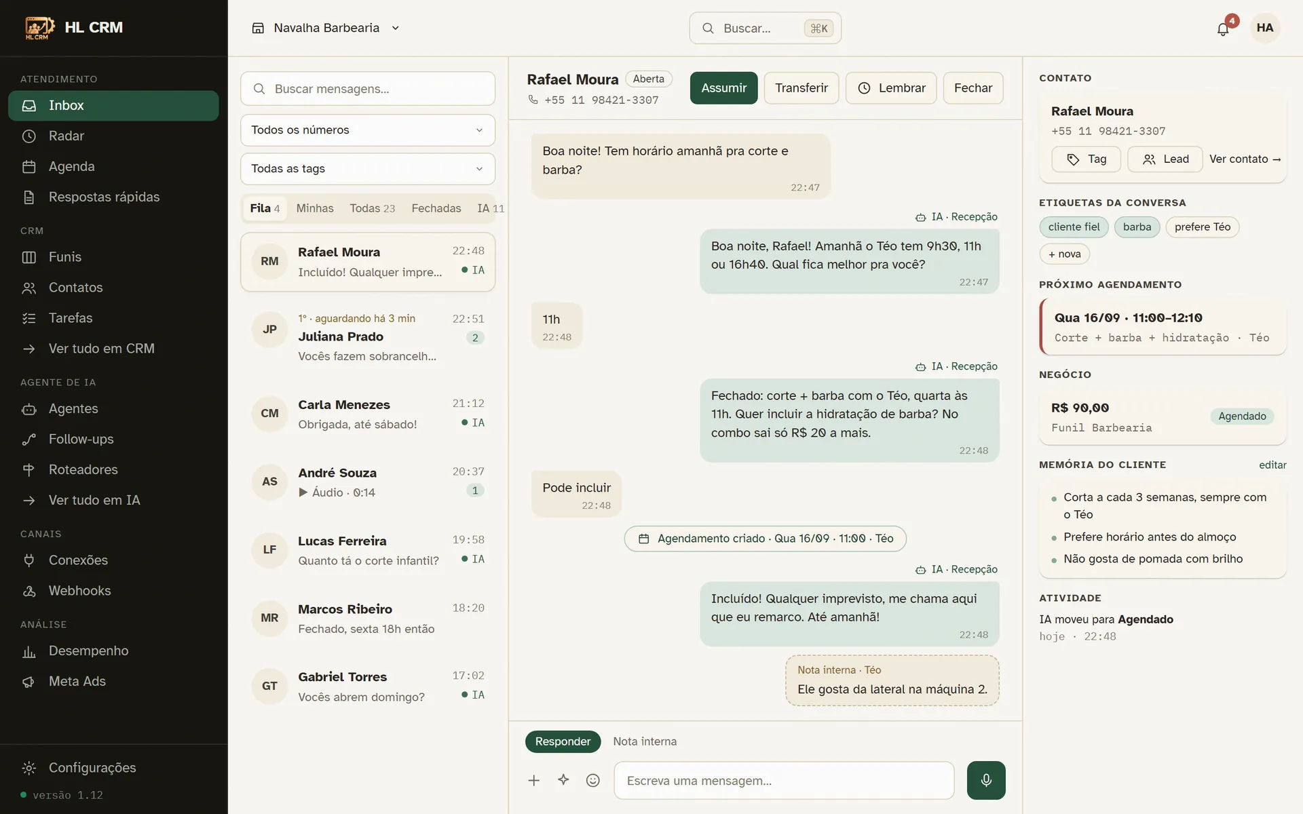Add a new tag with + nova
The width and height of the screenshot is (1303, 814).
click(1064, 254)
